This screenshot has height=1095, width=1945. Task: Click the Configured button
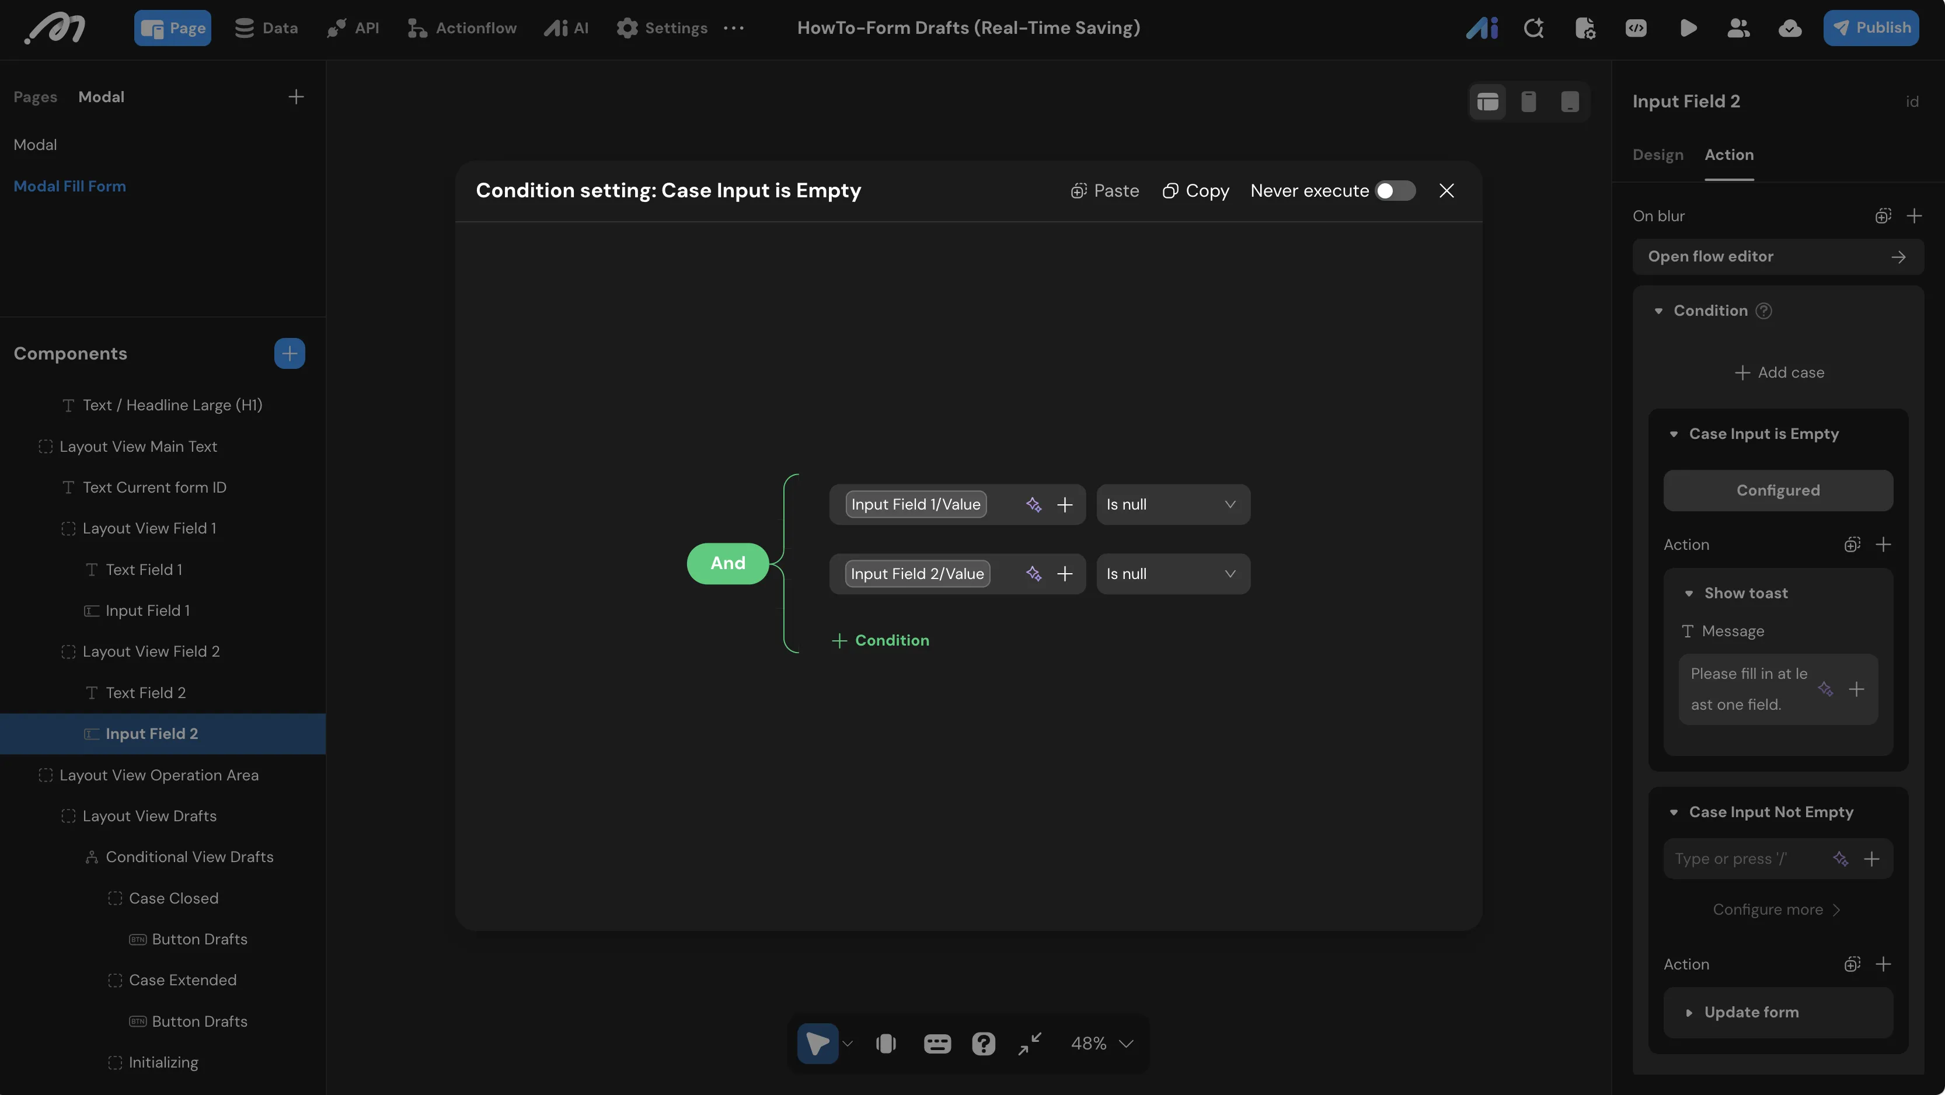(x=1777, y=490)
